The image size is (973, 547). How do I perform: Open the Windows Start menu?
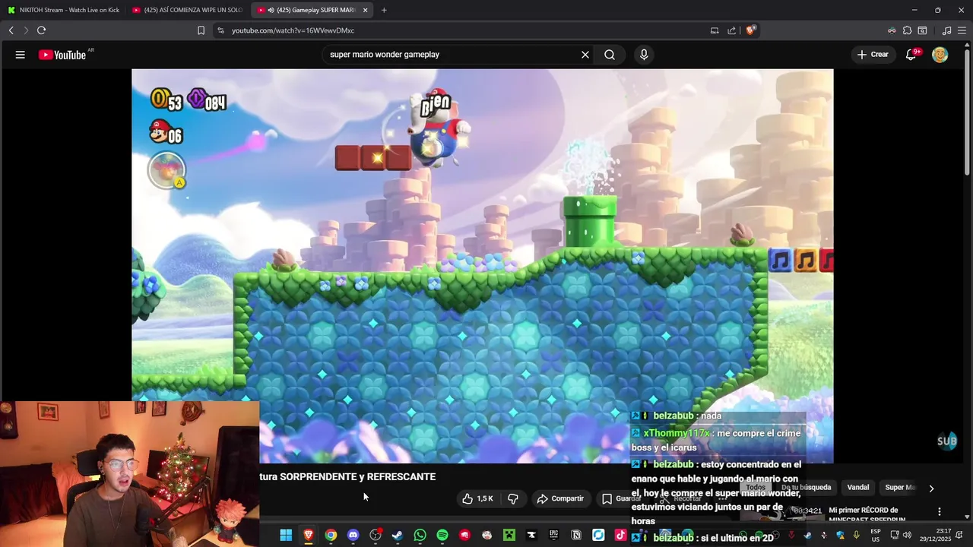[x=286, y=536]
